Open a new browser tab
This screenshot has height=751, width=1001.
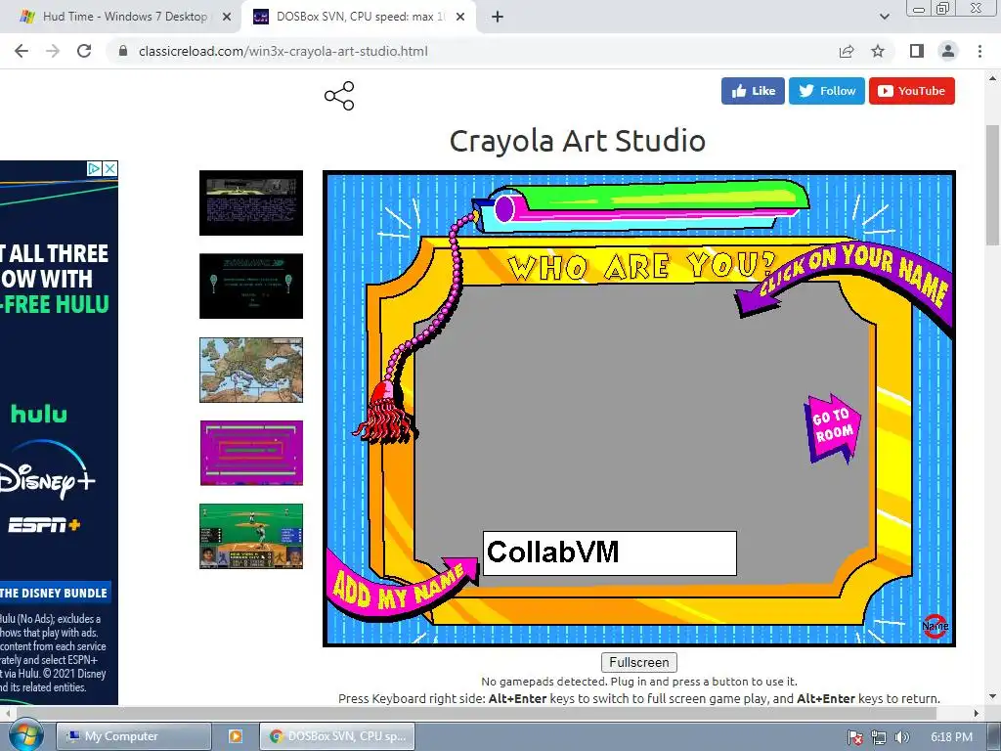(498, 17)
